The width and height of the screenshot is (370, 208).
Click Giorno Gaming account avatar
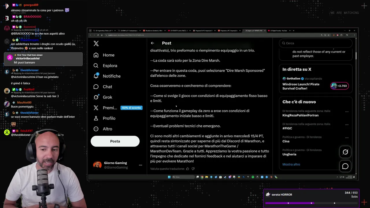97,165
